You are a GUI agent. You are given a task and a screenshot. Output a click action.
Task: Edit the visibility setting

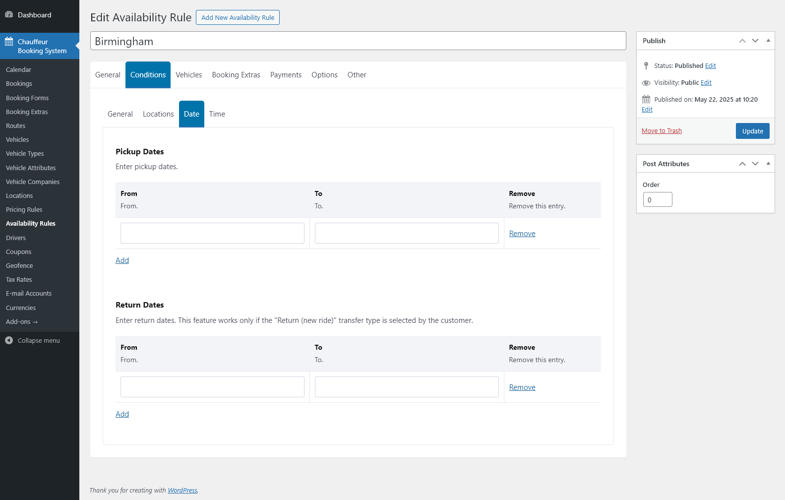[706, 83]
